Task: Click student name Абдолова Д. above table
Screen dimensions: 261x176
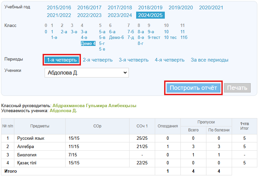Action: (63, 110)
